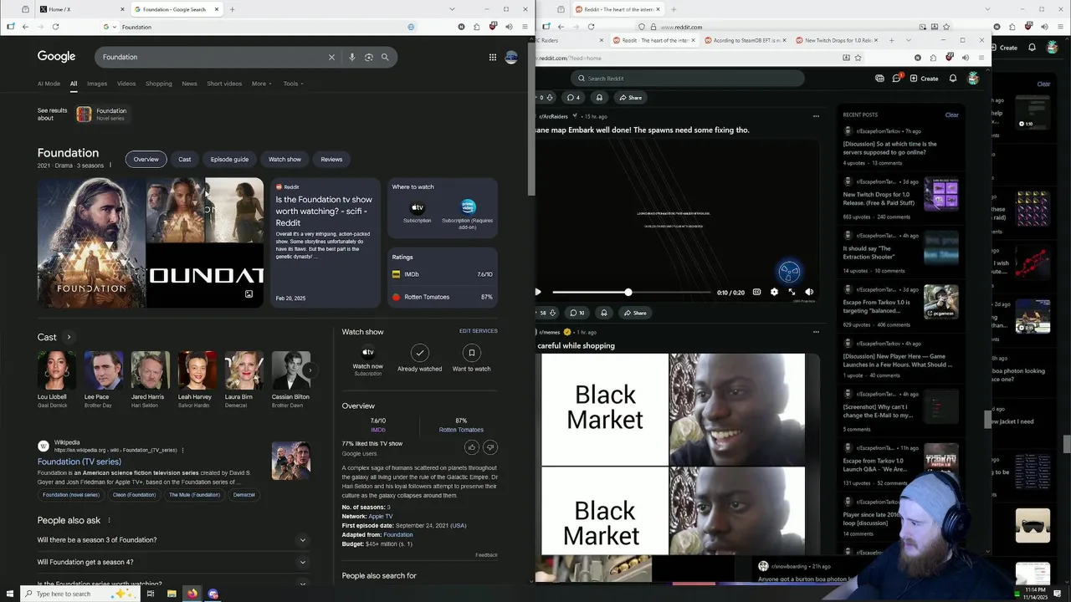Switch to AI Mode tab
The image size is (1071, 602).
[x=49, y=84]
